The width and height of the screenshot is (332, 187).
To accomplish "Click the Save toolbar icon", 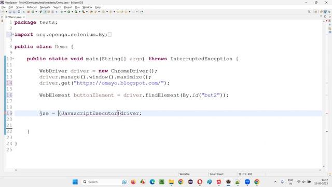I will click(x=10, y=12).
